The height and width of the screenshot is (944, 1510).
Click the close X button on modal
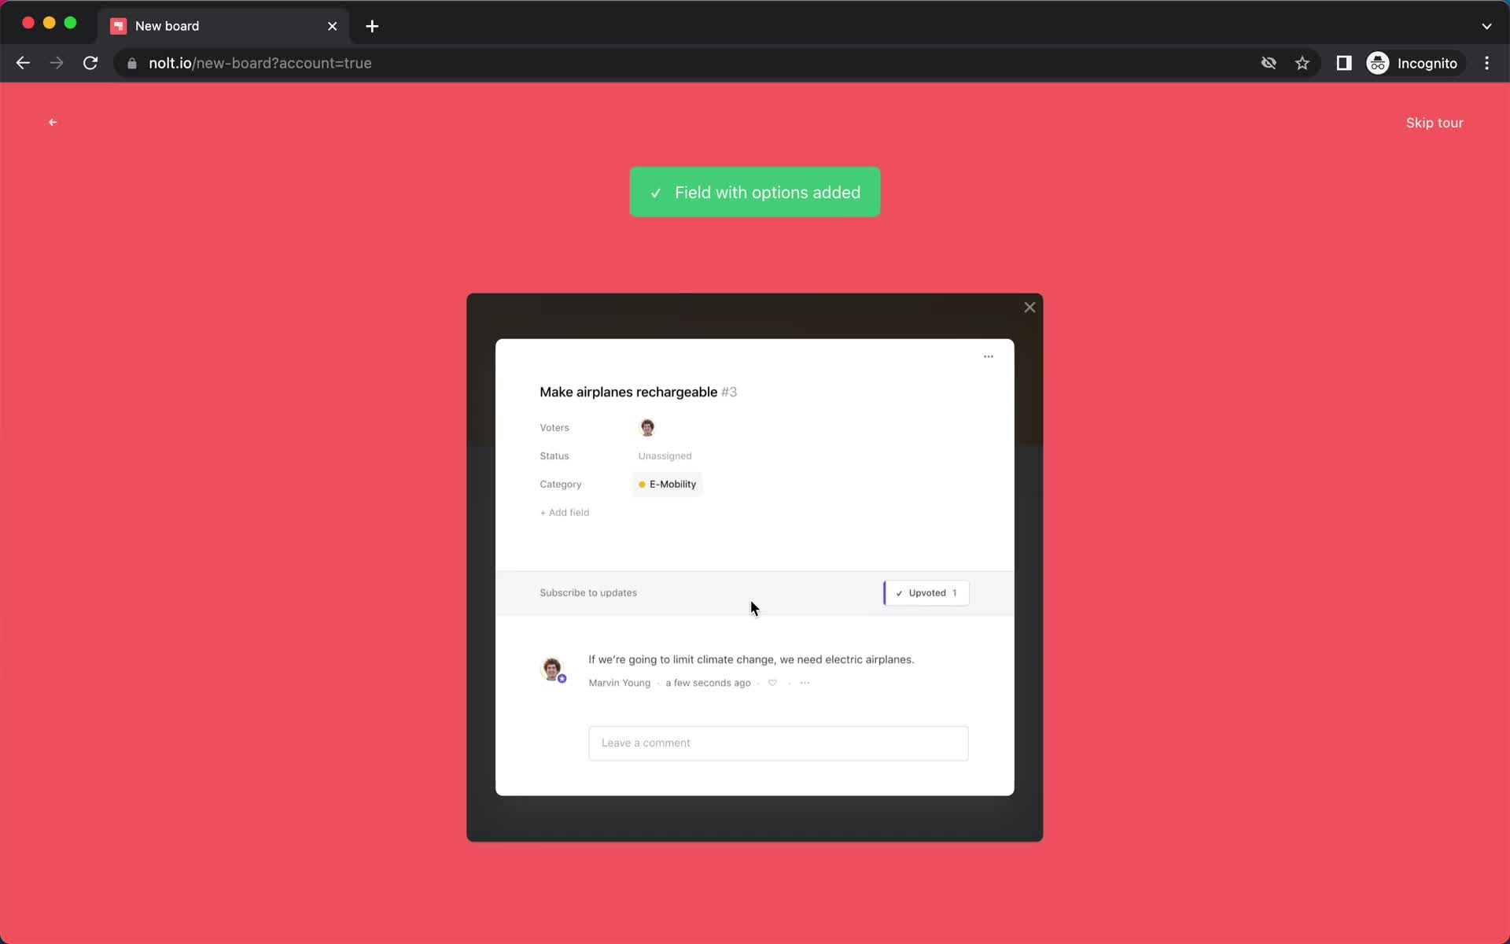1029,307
